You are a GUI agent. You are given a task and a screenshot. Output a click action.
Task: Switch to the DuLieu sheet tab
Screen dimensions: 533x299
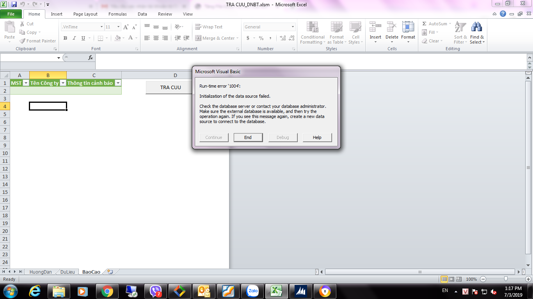coord(68,272)
